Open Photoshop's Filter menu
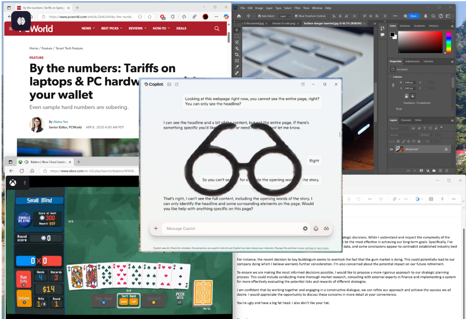The width and height of the screenshot is (466, 319). point(297,8)
